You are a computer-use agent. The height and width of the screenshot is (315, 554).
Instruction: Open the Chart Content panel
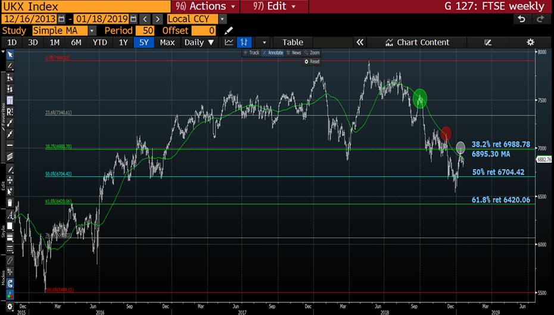(417, 42)
